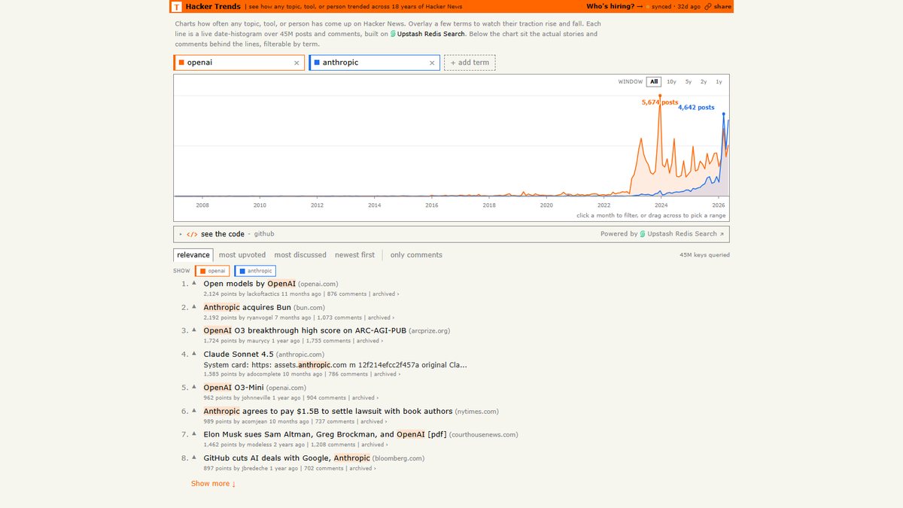This screenshot has width=903, height=508.
Task: Open the 'Claude Sonnet 4.5' story title
Action: [239, 354]
